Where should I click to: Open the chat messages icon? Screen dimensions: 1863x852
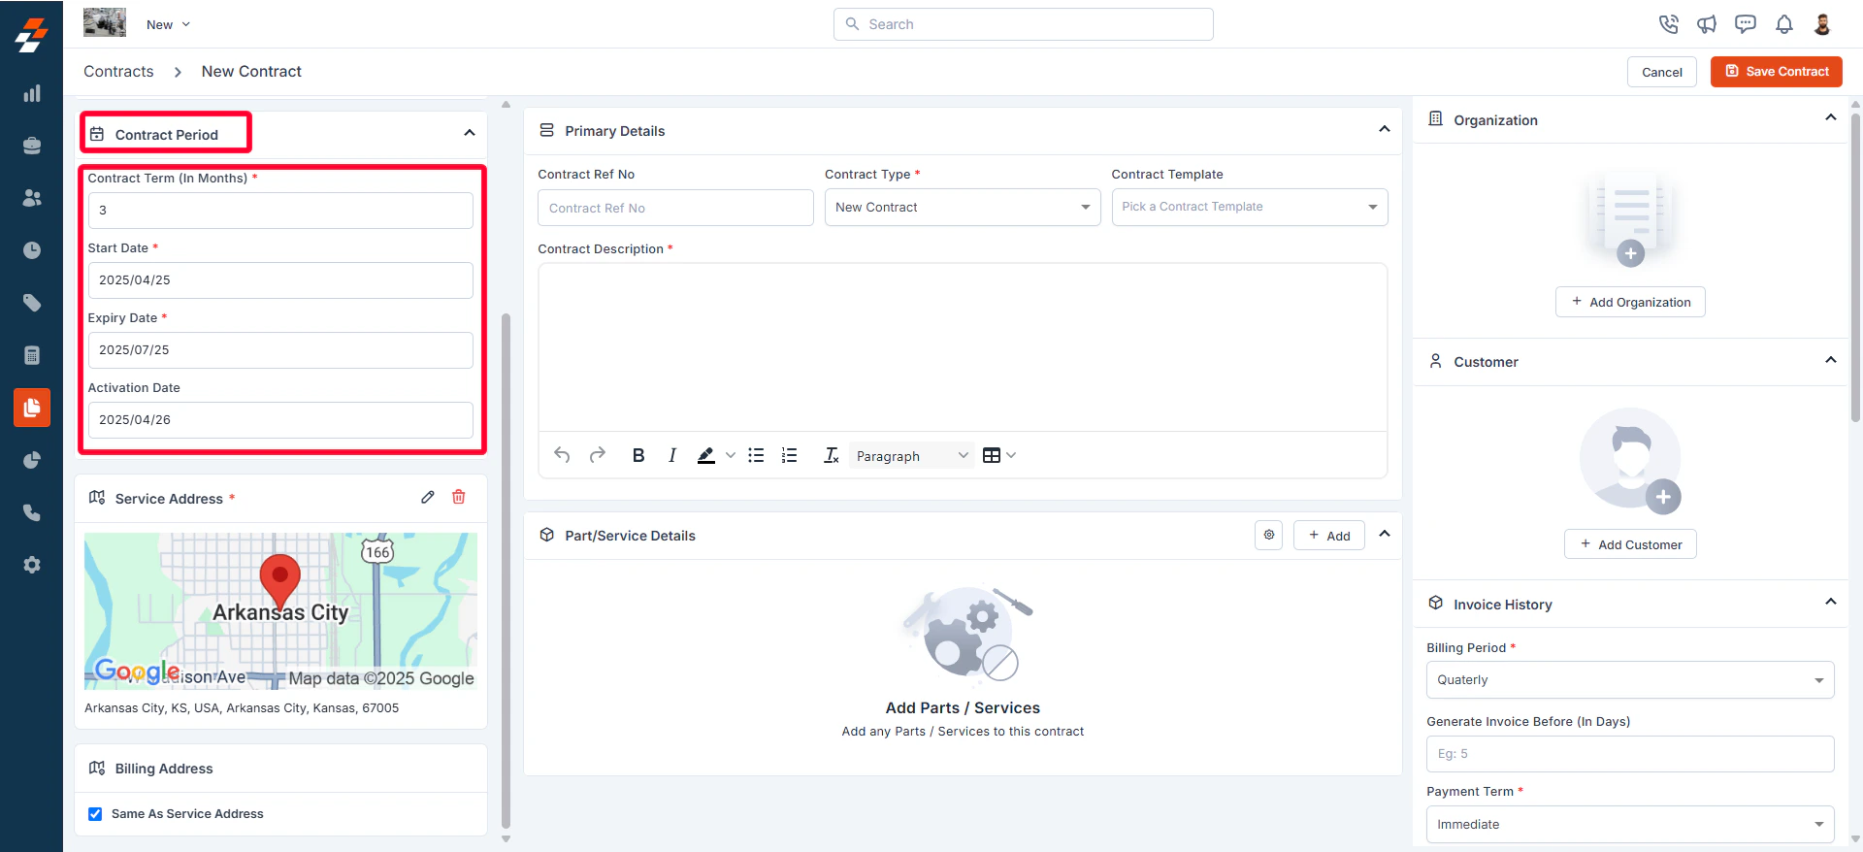1746,24
